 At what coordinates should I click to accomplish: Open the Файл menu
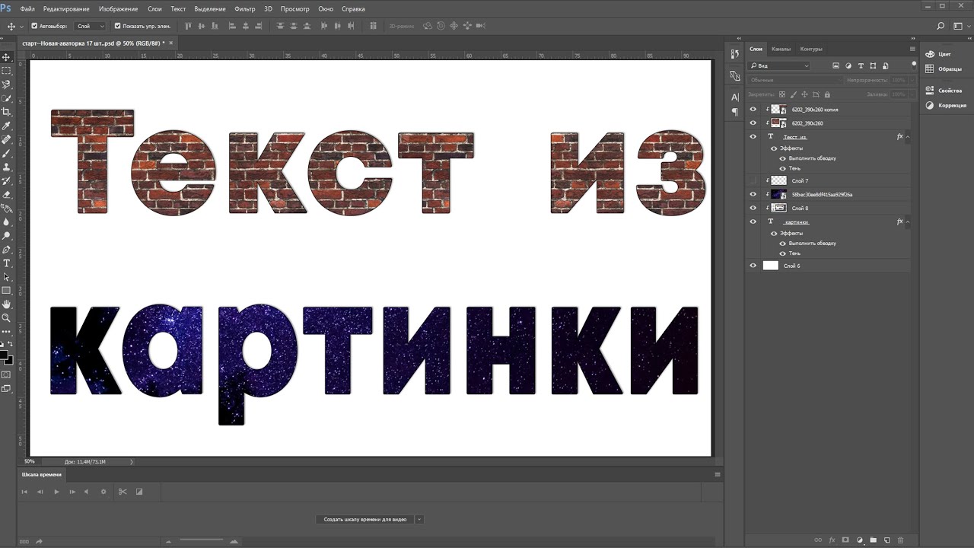click(27, 9)
